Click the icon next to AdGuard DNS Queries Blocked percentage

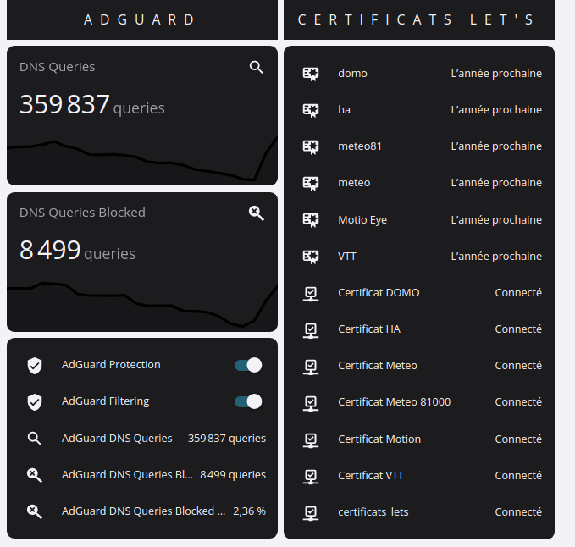pos(35,511)
